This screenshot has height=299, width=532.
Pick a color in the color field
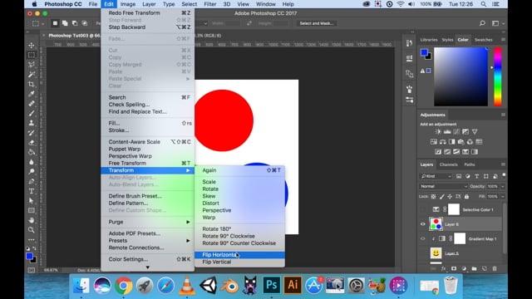click(461, 76)
